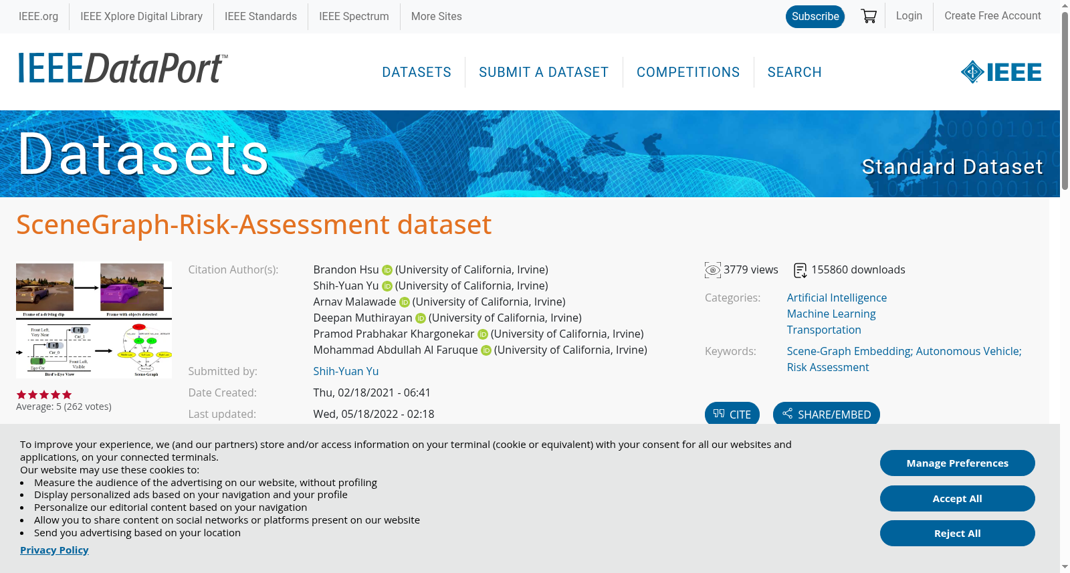
Task: Open the shopping cart icon
Action: [x=869, y=16]
